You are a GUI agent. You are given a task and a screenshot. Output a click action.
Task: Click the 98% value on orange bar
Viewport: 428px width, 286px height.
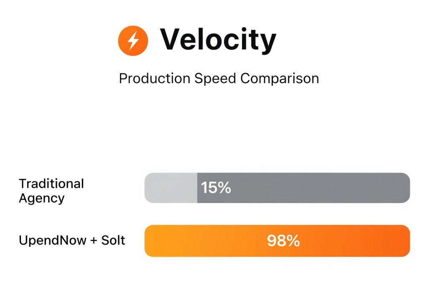[x=283, y=241]
